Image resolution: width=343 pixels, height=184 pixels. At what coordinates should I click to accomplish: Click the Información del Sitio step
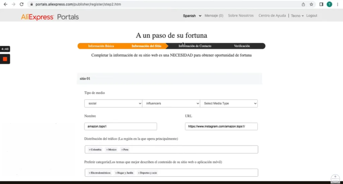[x=146, y=46]
